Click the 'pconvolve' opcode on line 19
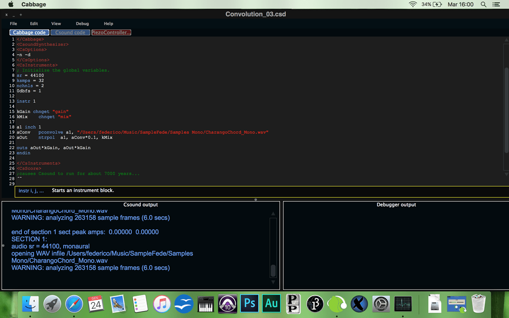 tap(51, 132)
